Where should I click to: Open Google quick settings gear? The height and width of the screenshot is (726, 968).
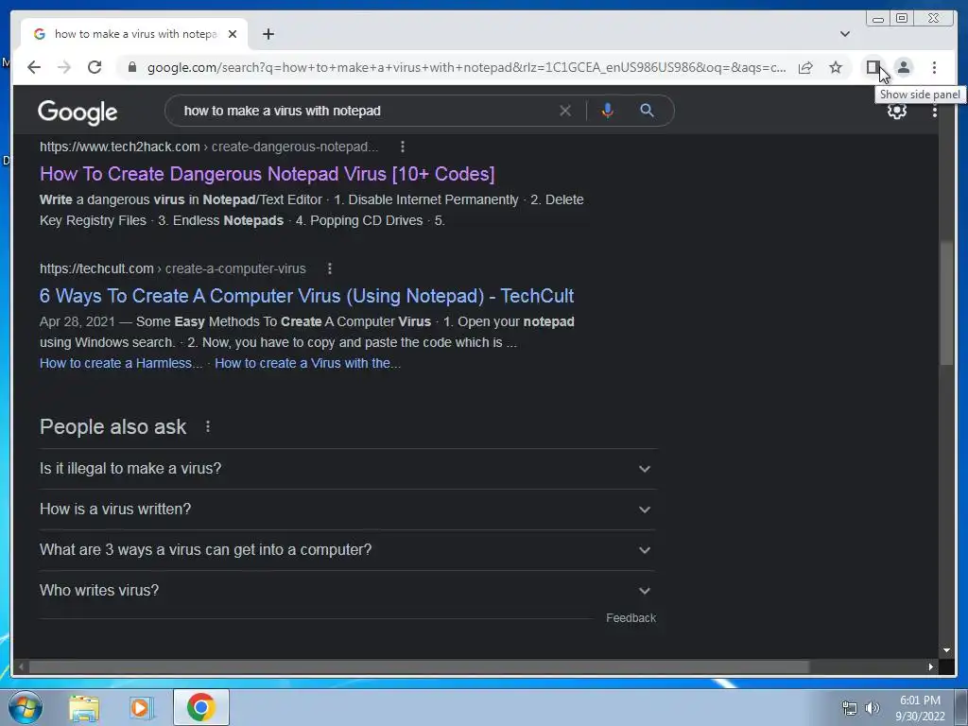[x=896, y=112]
